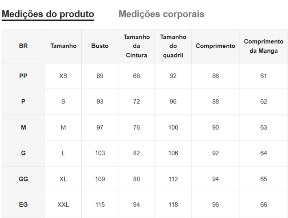The image size is (288, 218).
Task: Click the Tamanho do quadril header
Action: pos(173,46)
